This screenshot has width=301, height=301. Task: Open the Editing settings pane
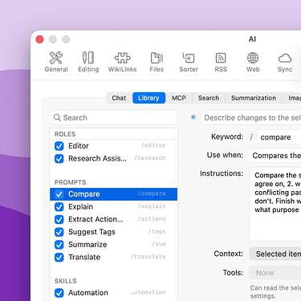point(88,62)
